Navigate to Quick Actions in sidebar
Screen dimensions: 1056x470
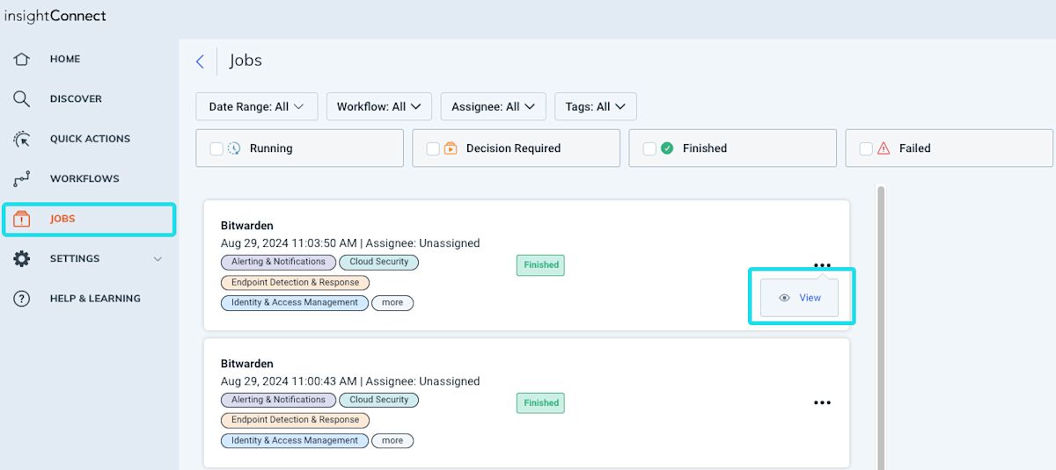point(90,139)
